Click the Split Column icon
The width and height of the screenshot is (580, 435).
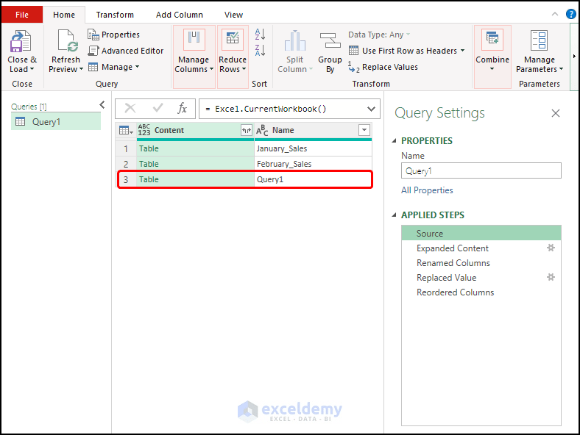295,41
